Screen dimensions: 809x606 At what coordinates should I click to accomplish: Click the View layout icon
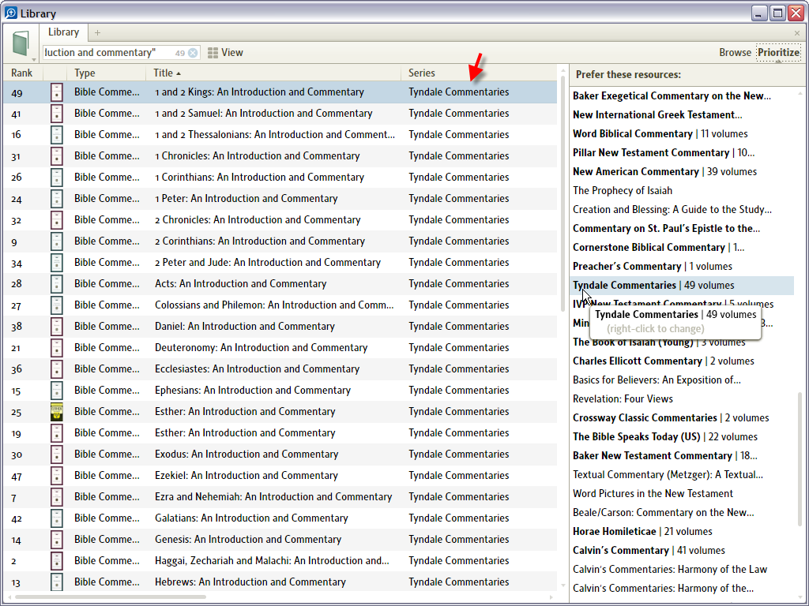[x=213, y=53]
